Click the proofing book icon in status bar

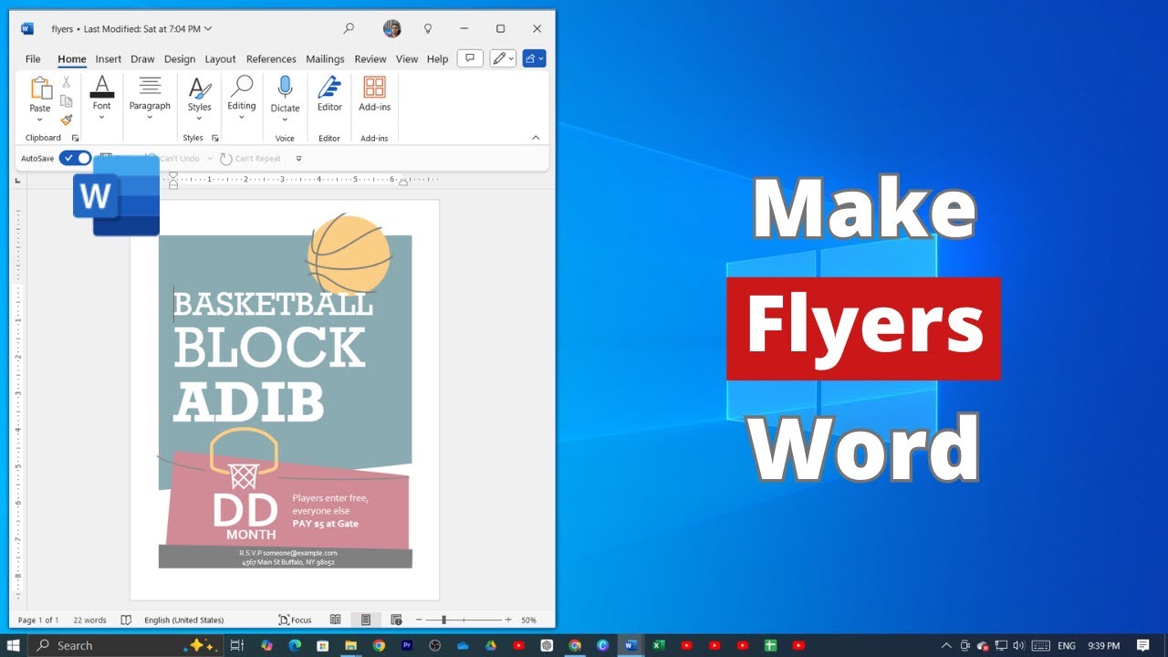(x=125, y=620)
